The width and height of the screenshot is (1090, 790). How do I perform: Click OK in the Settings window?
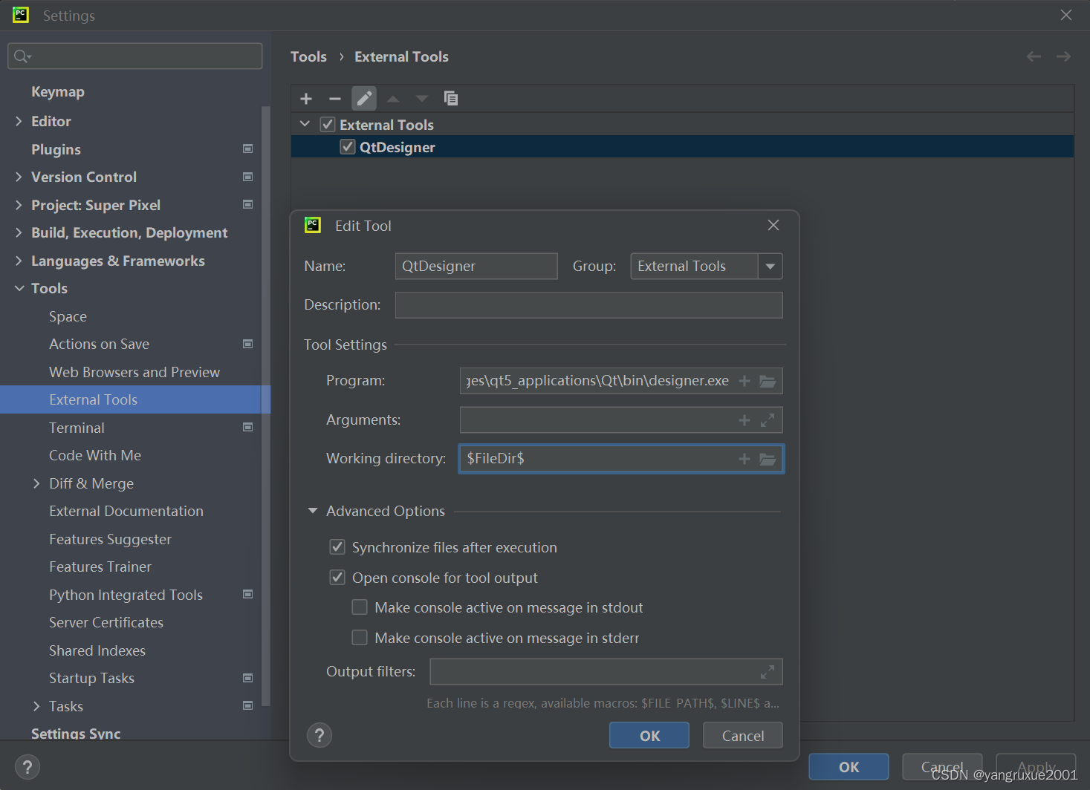point(849,767)
